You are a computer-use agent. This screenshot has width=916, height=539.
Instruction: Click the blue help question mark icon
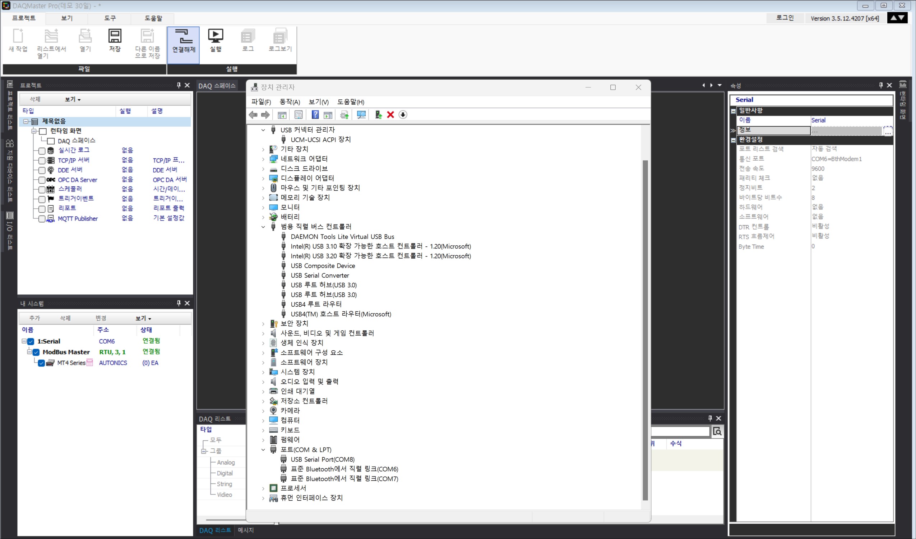click(x=315, y=115)
